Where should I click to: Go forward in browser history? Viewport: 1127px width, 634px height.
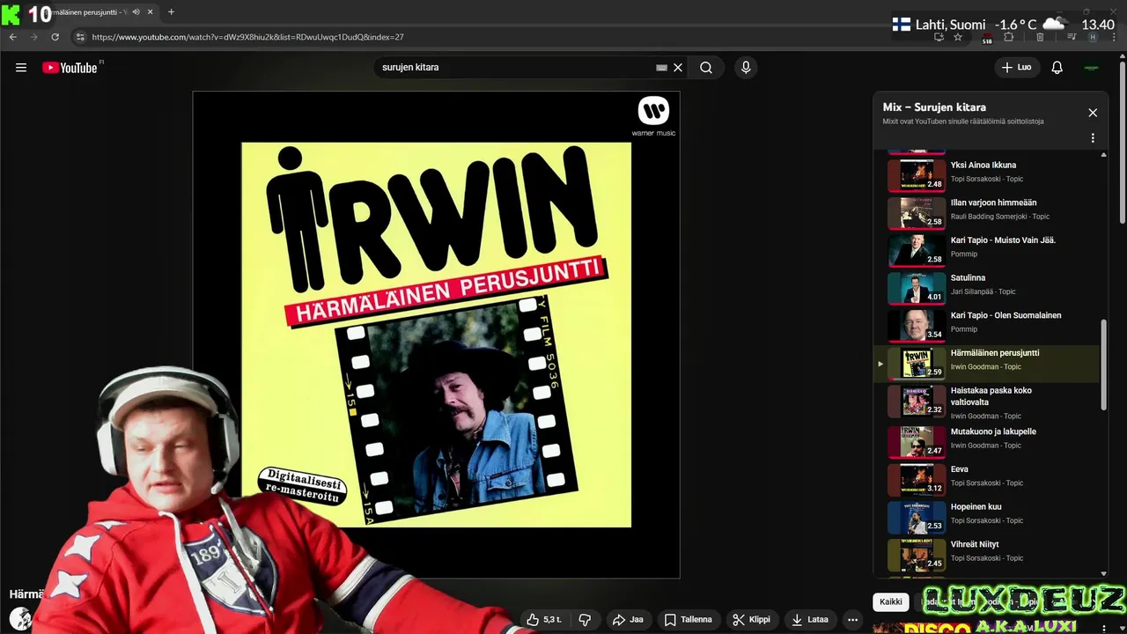pos(33,37)
